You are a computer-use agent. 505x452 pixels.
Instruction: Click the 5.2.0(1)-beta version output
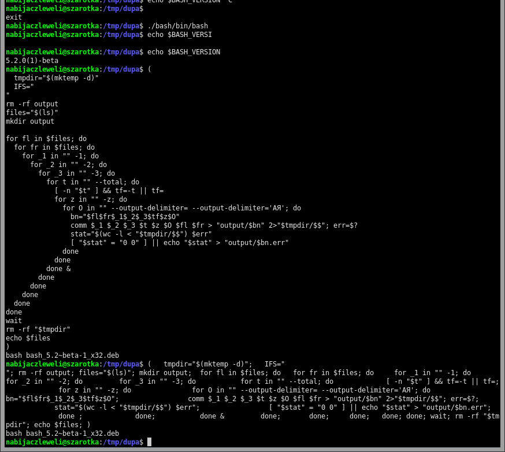coord(32,61)
